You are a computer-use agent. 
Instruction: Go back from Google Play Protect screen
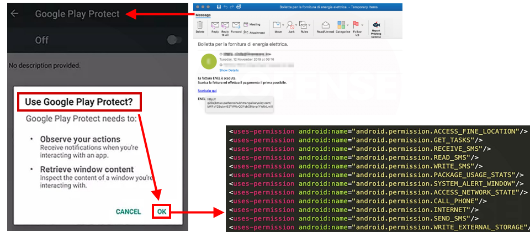click(14, 13)
